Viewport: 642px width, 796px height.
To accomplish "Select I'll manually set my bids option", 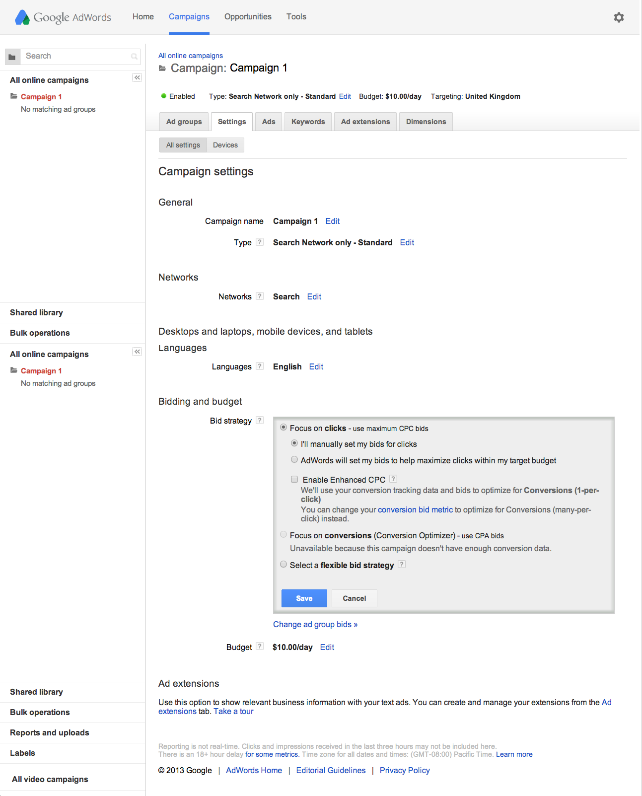I will [x=294, y=443].
